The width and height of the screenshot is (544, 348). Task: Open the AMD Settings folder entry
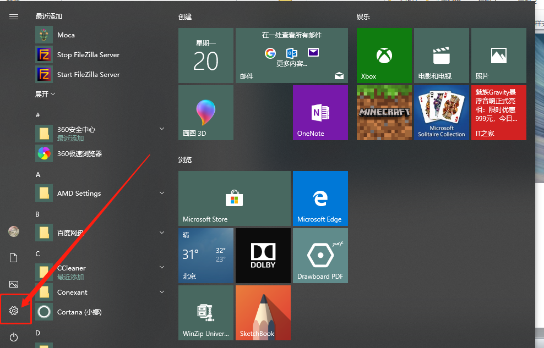coord(100,193)
